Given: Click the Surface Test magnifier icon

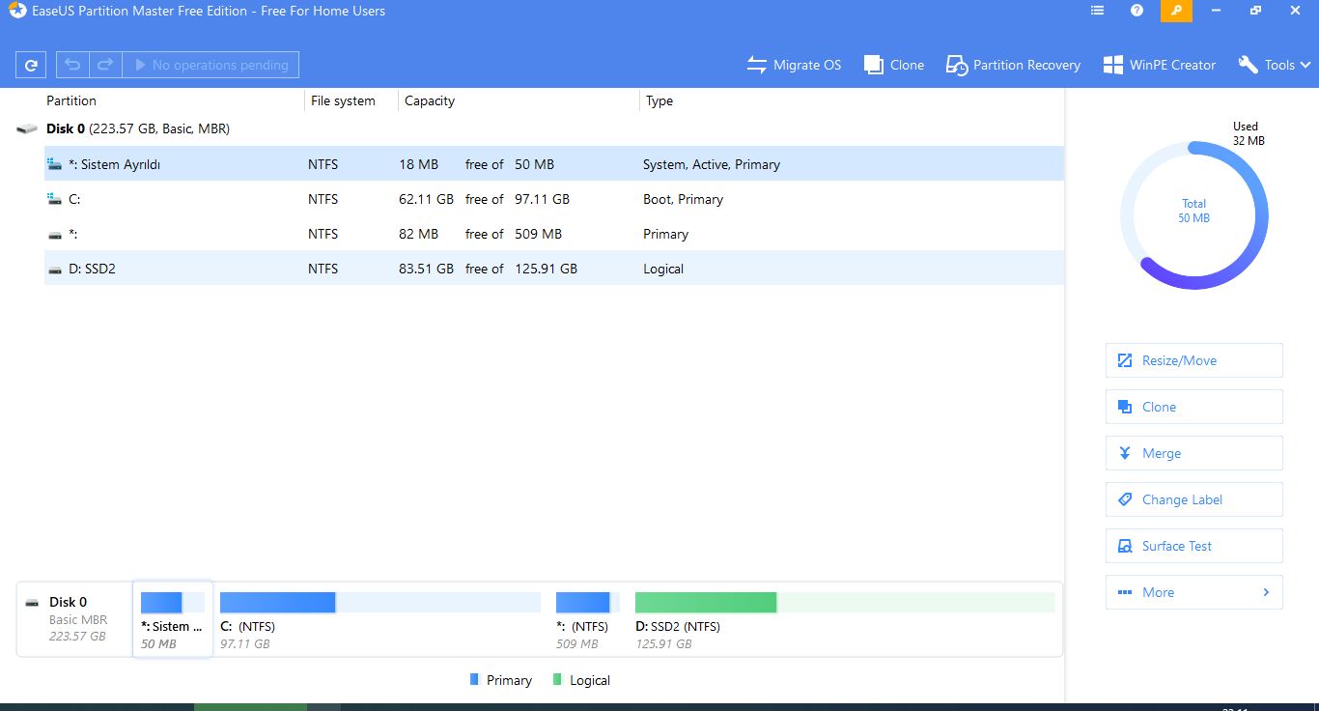Looking at the screenshot, I should (1124, 546).
